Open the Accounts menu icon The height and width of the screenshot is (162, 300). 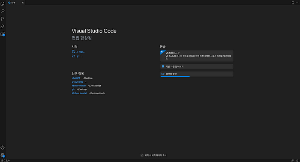point(3,147)
